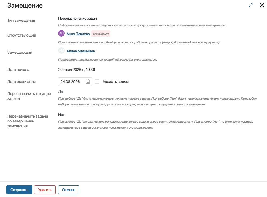Cancel editing with Отмена button
Screen dimensions: 267x197
coord(68,190)
